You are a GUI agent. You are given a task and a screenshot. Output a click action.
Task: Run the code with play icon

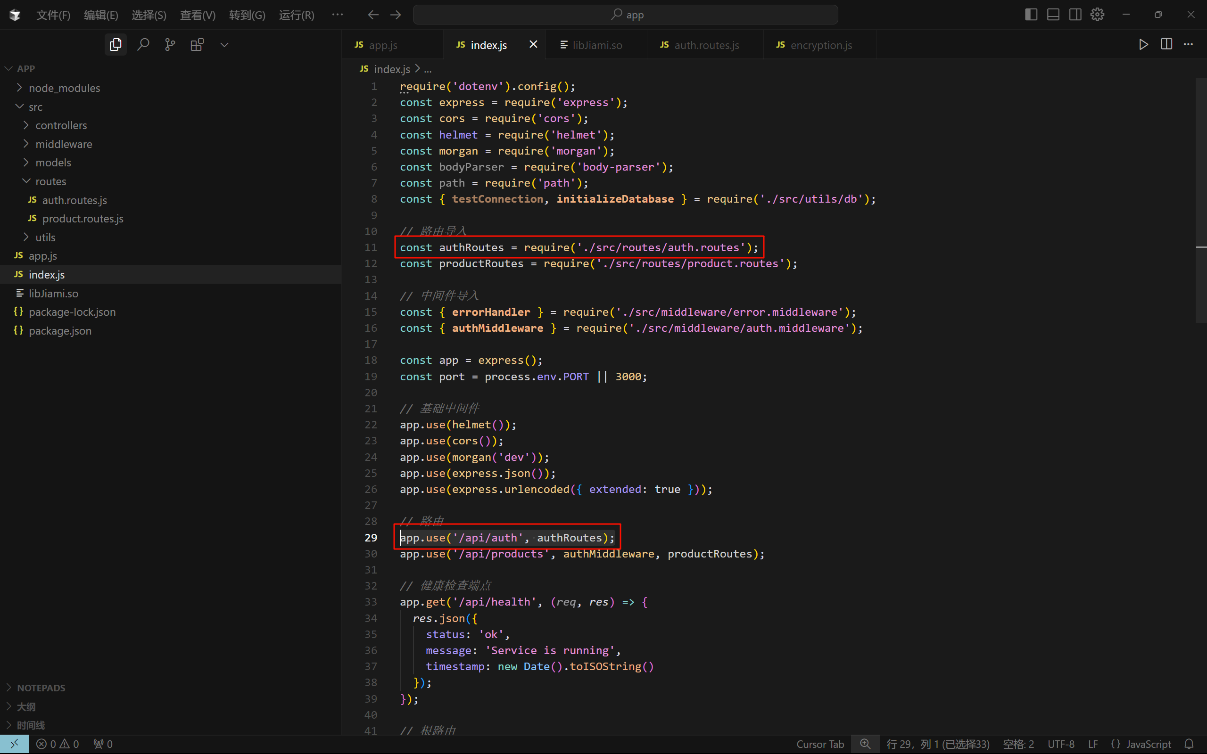click(x=1143, y=45)
